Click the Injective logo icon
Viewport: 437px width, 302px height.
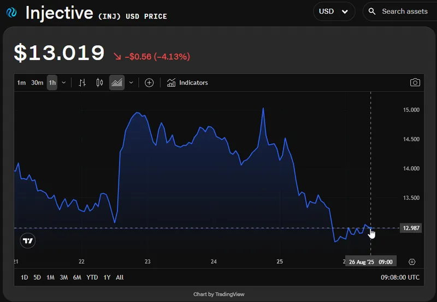tap(11, 13)
